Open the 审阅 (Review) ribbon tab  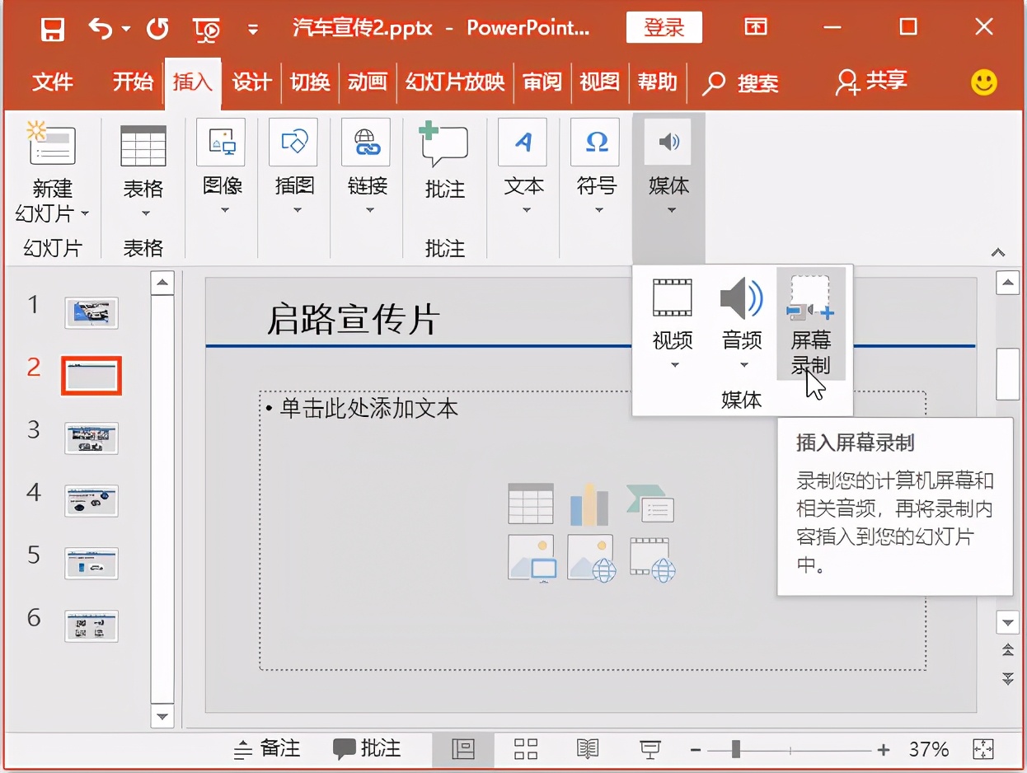[x=542, y=82]
